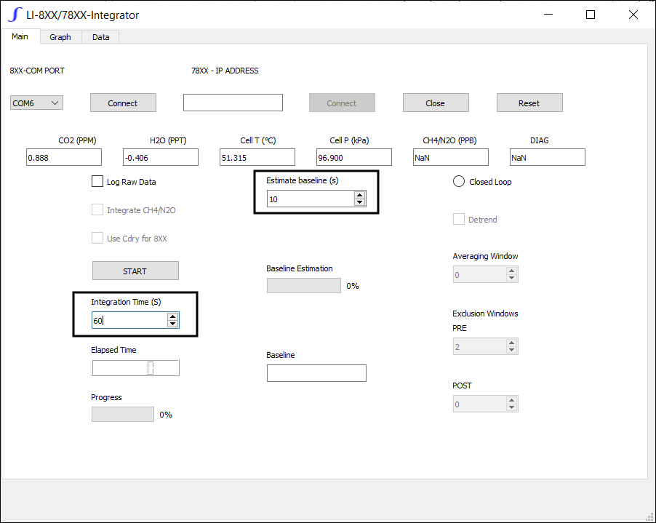
Task: Click the Reset button
Action: [x=529, y=103]
